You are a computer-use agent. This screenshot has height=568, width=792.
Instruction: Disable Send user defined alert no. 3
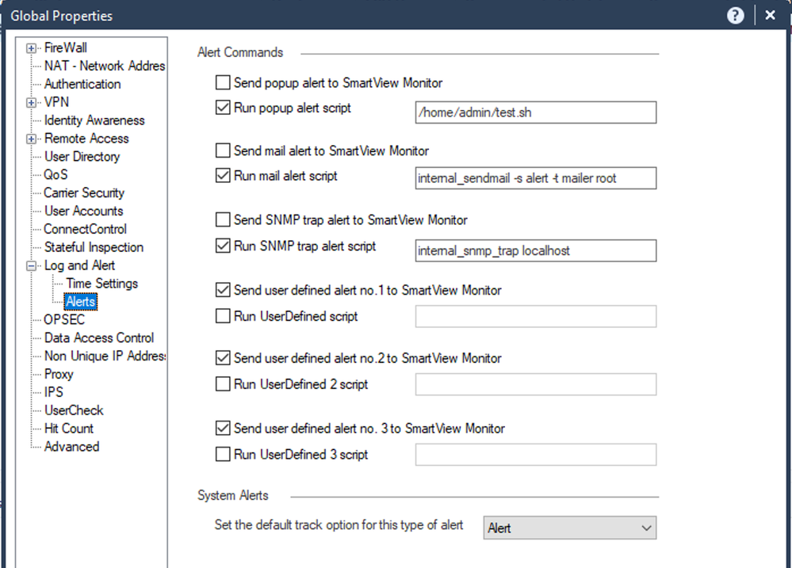[x=223, y=429]
